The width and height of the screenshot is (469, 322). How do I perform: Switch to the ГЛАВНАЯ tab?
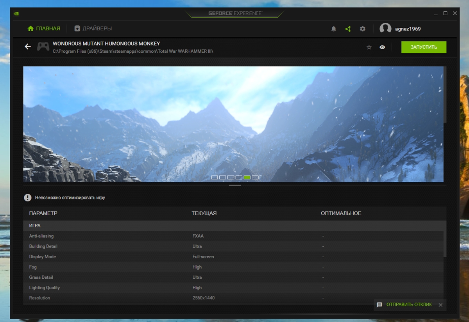(x=44, y=28)
